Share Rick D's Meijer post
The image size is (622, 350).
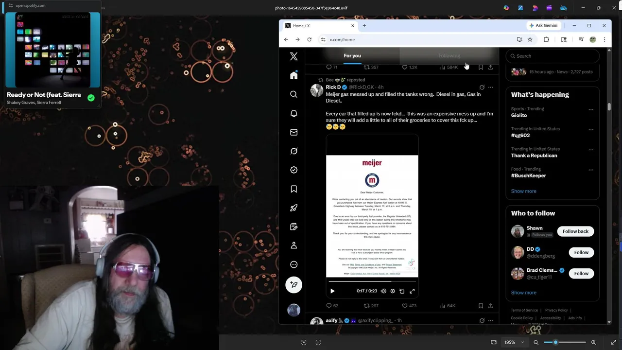pos(490,306)
